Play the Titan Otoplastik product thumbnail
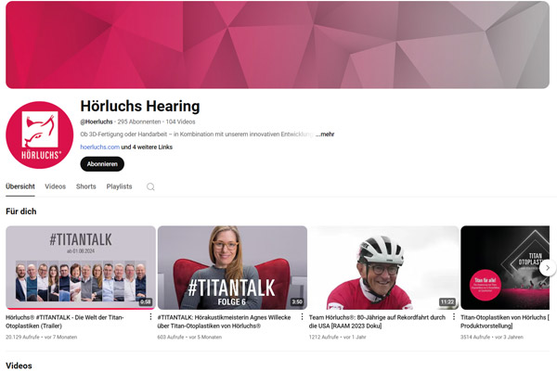The width and height of the screenshot is (557, 371). [505, 268]
